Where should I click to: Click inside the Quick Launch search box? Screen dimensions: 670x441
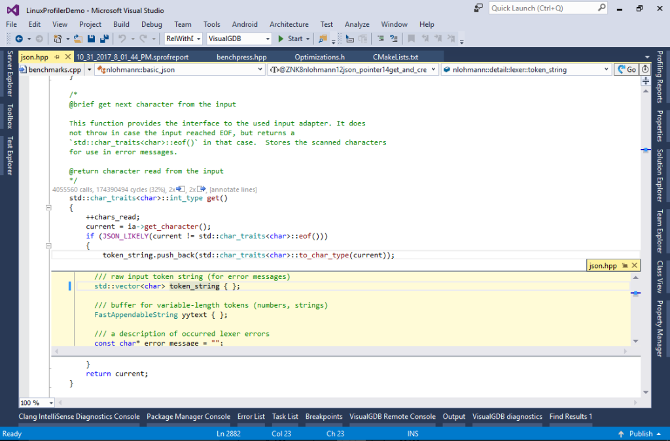pos(543,8)
